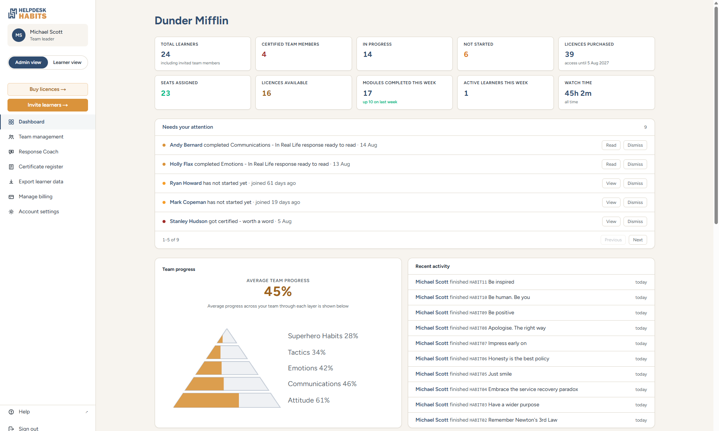Dismiss Andy Bernard notification
719x431 pixels.
click(x=635, y=145)
